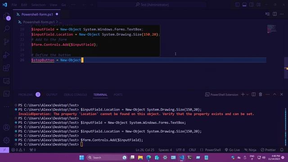
Task: Open the Search view in activity bar
Action: click(x=7, y=28)
